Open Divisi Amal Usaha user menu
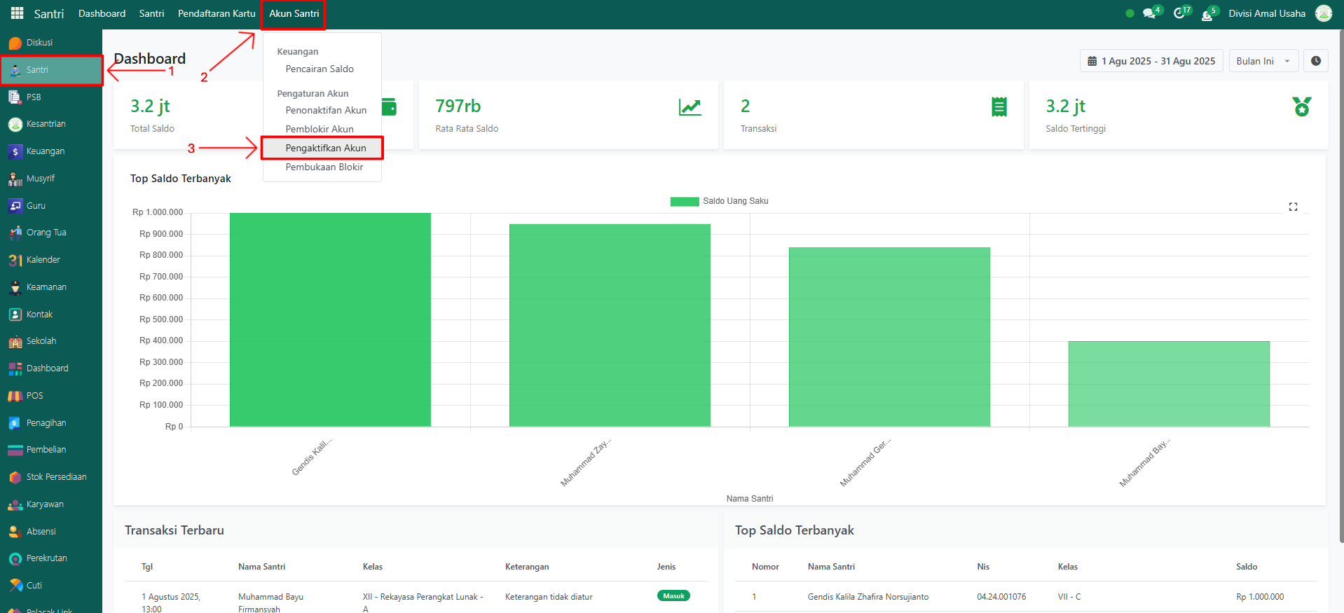 click(x=1266, y=13)
